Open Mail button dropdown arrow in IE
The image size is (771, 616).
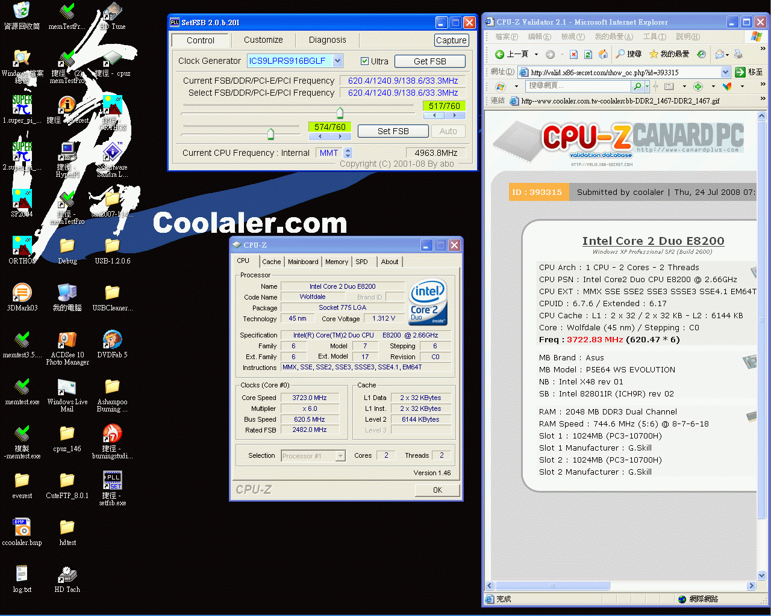[x=728, y=55]
